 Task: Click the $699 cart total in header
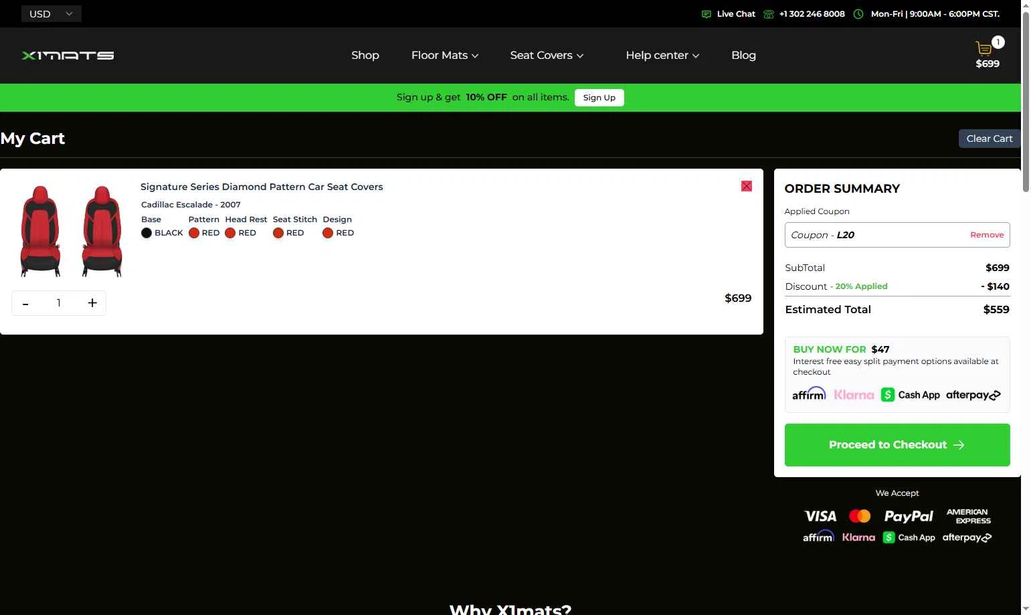pos(988,64)
